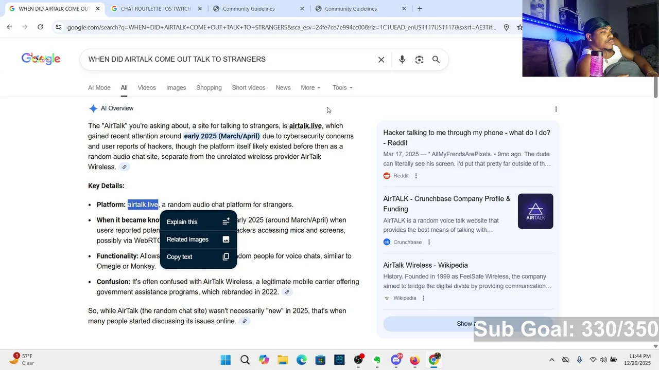Open a new browser tab

click(x=420, y=9)
